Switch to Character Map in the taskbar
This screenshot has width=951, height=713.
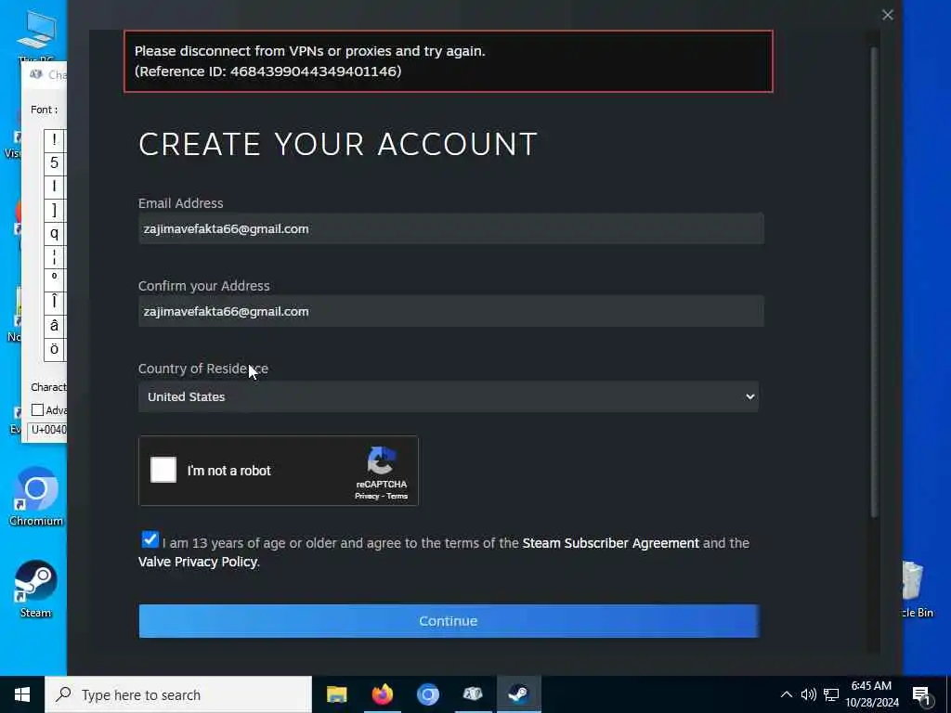pyautogui.click(x=473, y=694)
